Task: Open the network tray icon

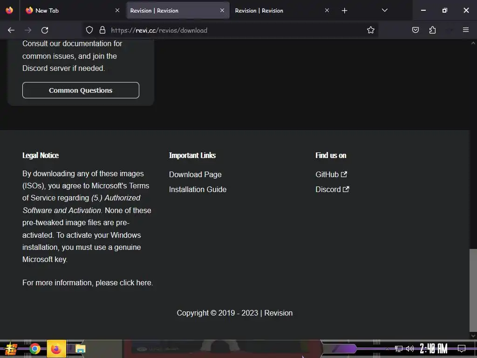Action: [399, 349]
